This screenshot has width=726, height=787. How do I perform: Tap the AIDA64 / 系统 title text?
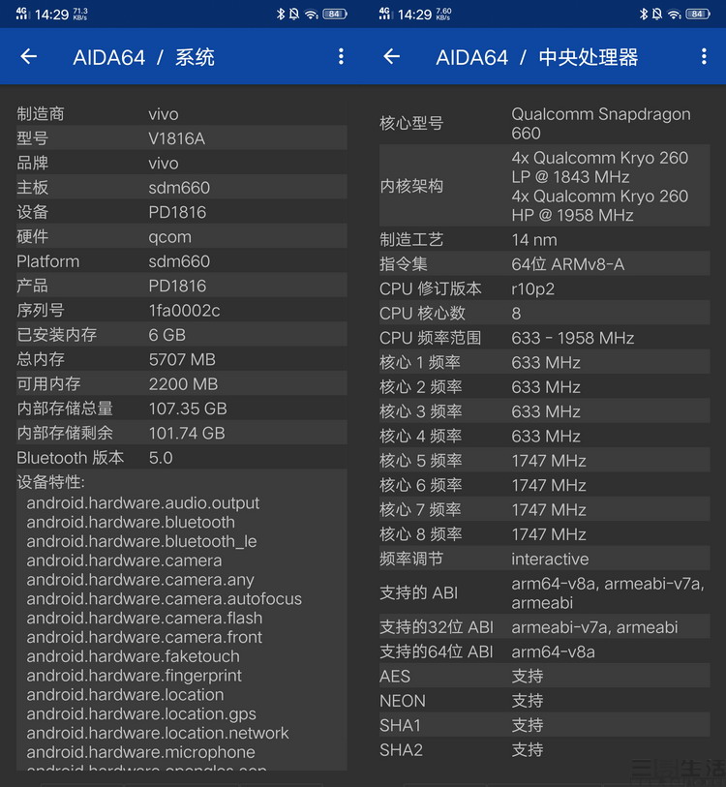pyautogui.click(x=143, y=57)
